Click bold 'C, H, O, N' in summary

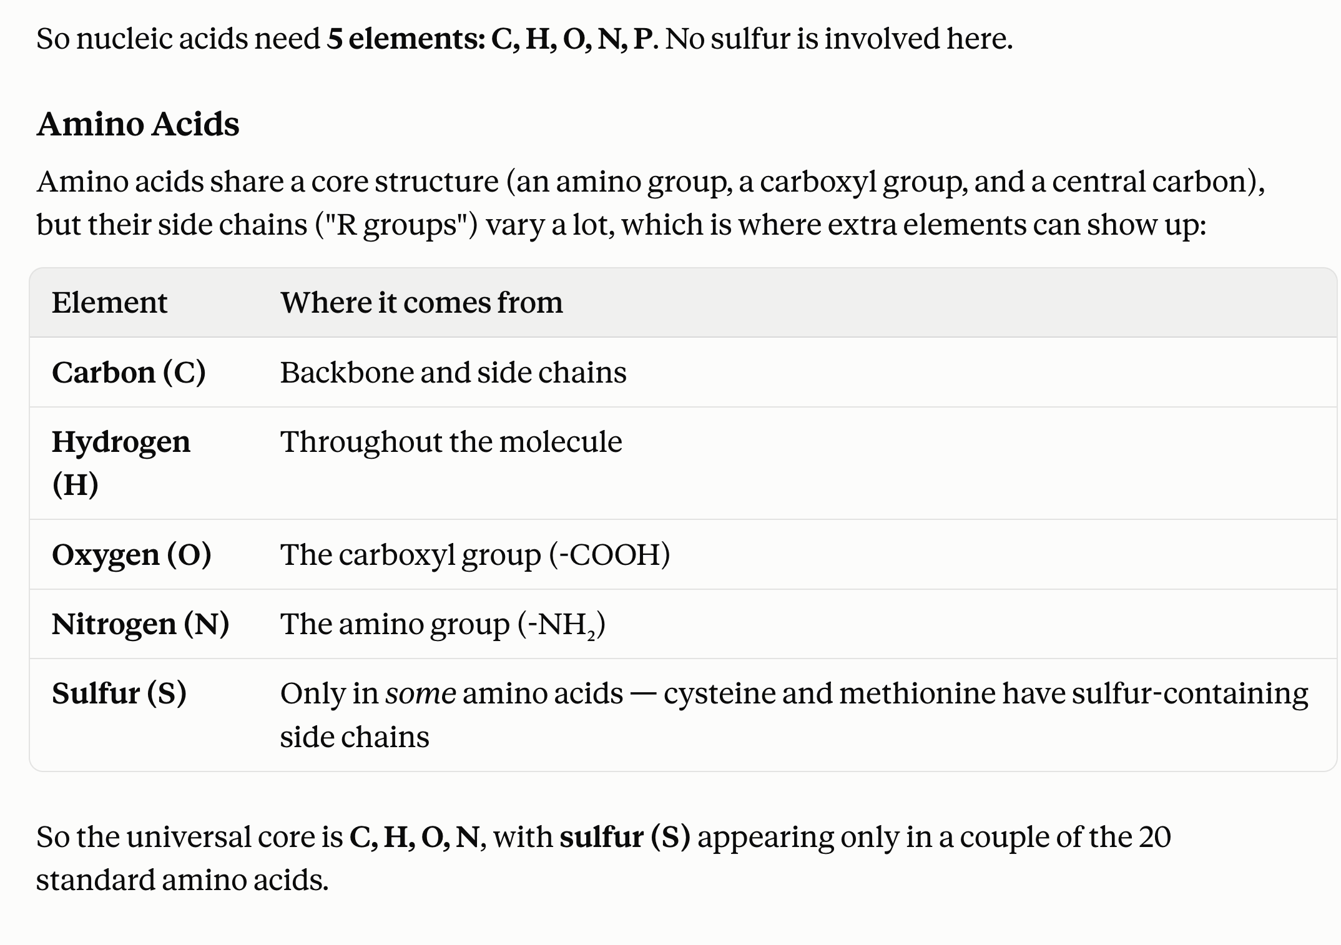point(415,838)
